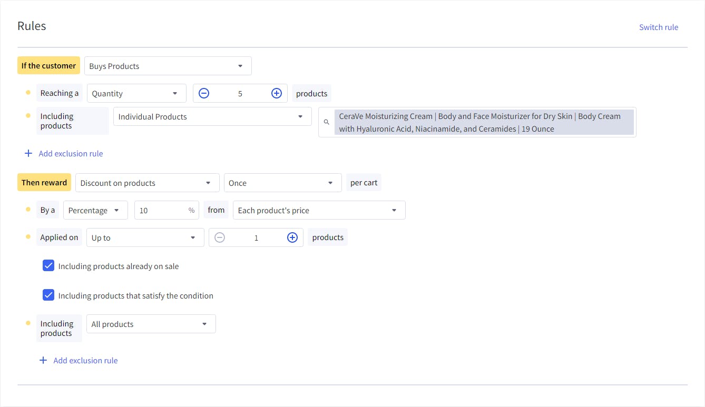Viewport: 705px width, 407px height.
Task: Uncheck Including products already on sale
Action: coord(48,266)
